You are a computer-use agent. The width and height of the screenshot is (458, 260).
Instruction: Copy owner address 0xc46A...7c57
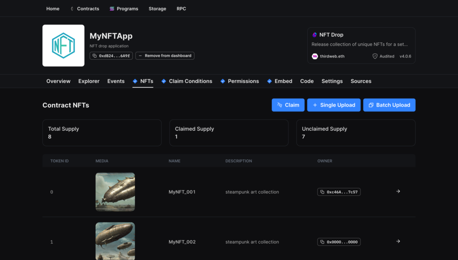(x=339, y=192)
